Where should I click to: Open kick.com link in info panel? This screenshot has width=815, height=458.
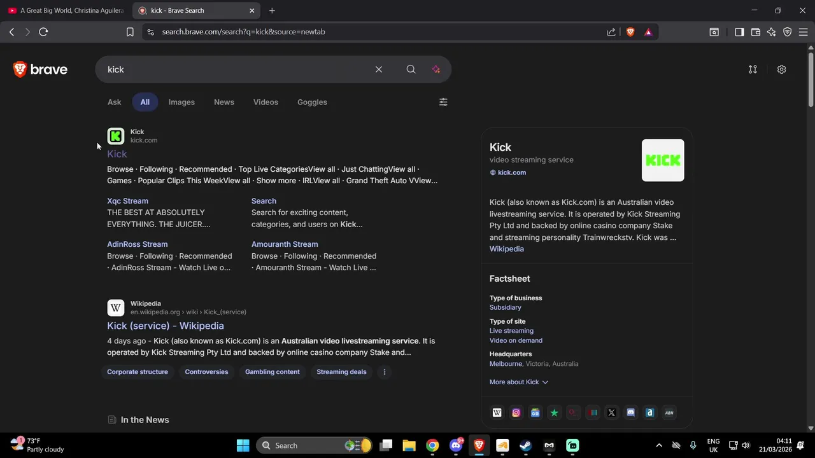coord(512,172)
